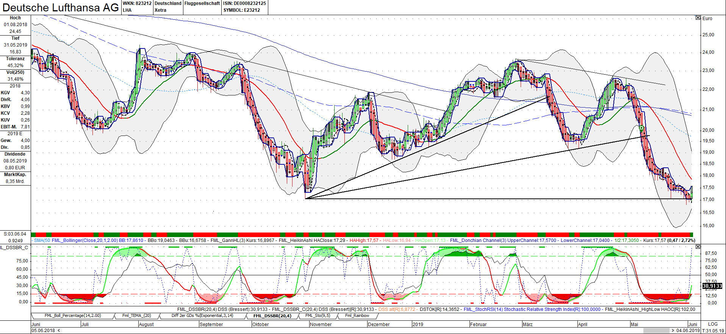Viewport: 726px width, 334px height.
Task: Click the low value 16,83
Action: coord(15,52)
